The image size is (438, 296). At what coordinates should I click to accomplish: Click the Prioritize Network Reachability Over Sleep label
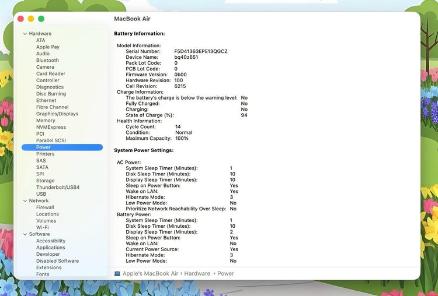tap(176, 209)
